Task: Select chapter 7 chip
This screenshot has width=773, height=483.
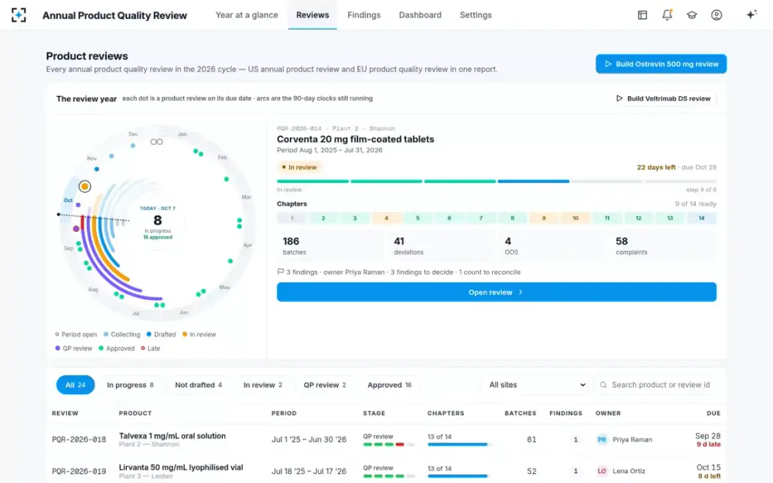Action: [x=481, y=218]
